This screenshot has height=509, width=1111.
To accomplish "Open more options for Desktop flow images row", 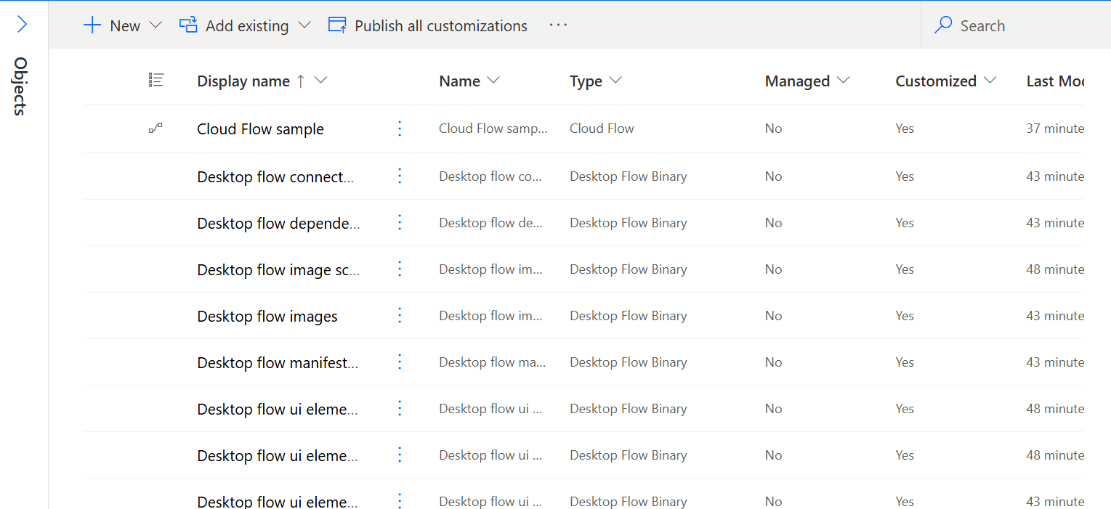I will (x=399, y=315).
